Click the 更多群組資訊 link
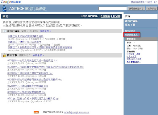158x115 pixels. click(134, 62)
